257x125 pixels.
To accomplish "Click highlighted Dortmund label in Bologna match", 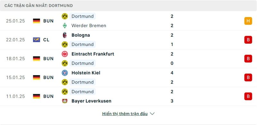I will pos(83,44).
